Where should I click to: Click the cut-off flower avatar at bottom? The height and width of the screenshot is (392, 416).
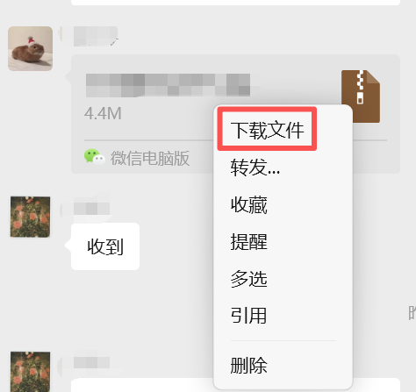coord(30,372)
